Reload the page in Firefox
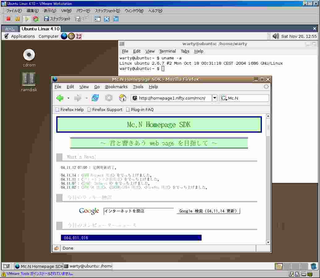The image size is (320, 278). 95,98
